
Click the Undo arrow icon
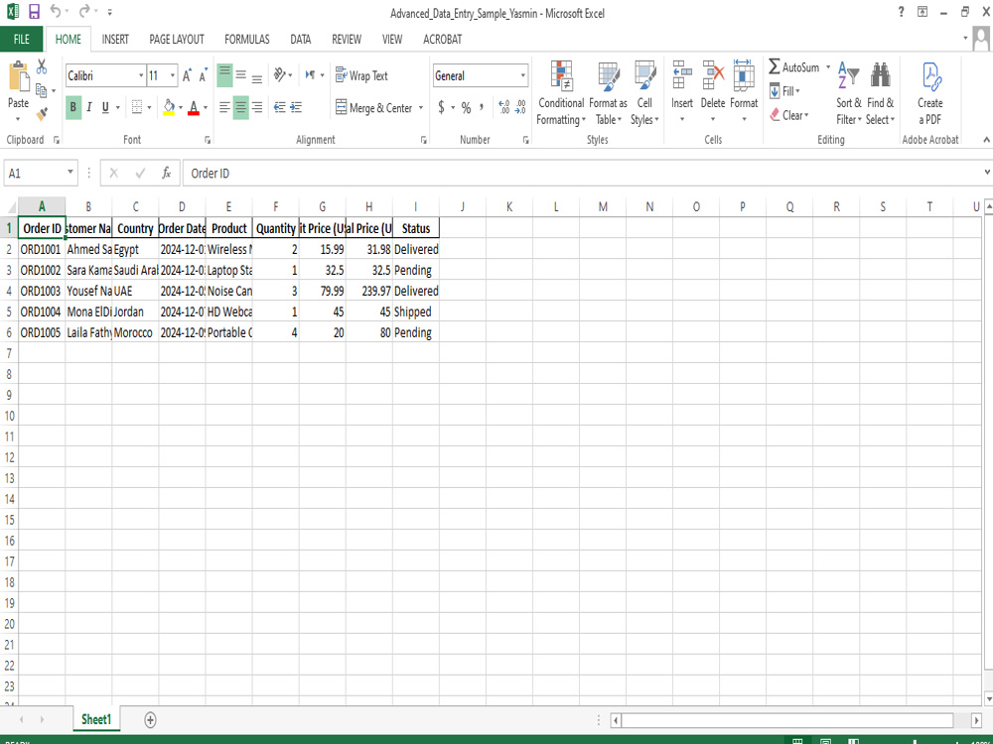pyautogui.click(x=57, y=11)
